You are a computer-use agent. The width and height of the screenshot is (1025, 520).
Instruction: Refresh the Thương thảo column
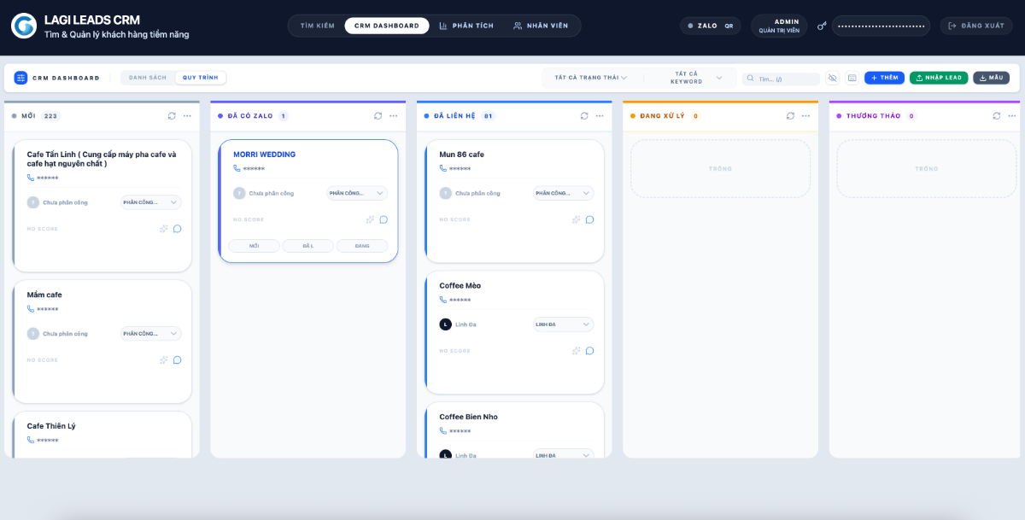pos(996,115)
